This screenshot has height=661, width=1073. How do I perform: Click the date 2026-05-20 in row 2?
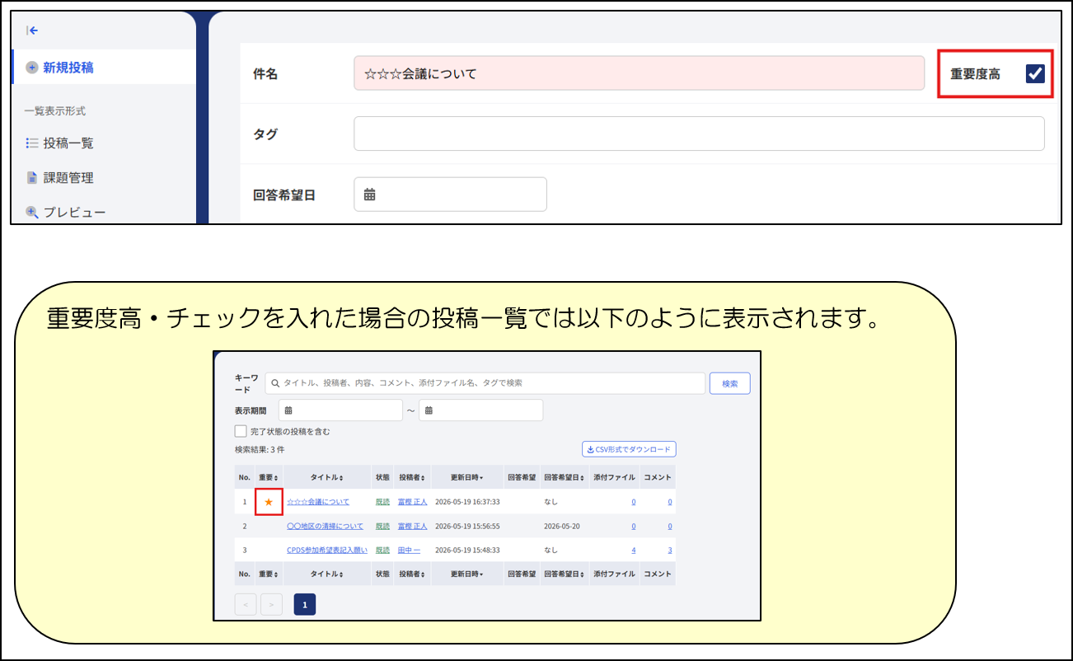pyautogui.click(x=564, y=526)
